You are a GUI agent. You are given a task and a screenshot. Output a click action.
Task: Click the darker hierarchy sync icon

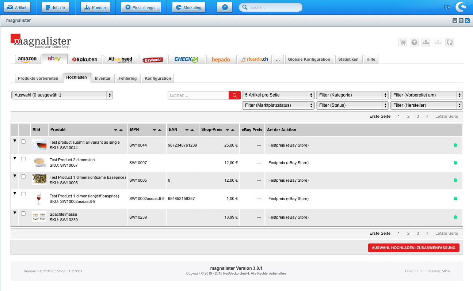coord(426,42)
